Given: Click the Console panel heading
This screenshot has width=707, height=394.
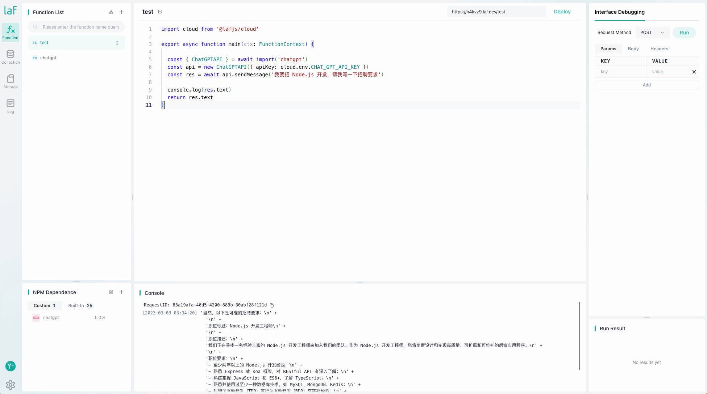Looking at the screenshot, I should pyautogui.click(x=154, y=293).
